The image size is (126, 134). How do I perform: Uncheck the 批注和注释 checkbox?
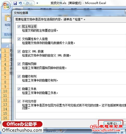click(x=19, y=26)
